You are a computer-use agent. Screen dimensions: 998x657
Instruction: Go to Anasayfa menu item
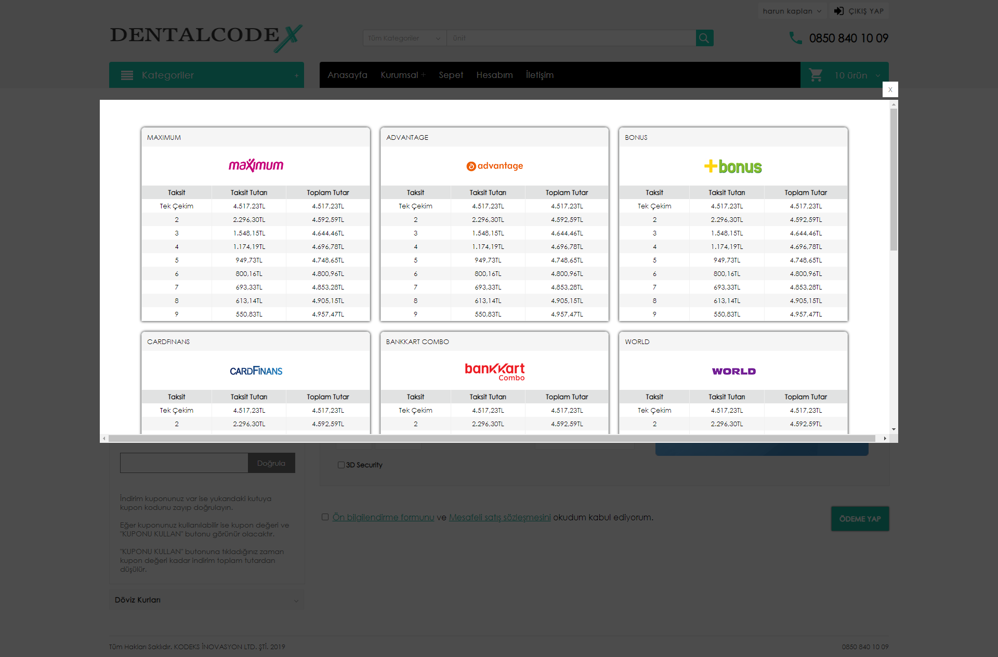pyautogui.click(x=347, y=75)
